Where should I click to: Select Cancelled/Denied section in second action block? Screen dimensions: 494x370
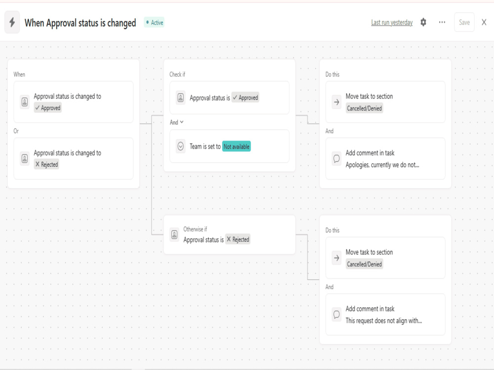[x=364, y=264]
